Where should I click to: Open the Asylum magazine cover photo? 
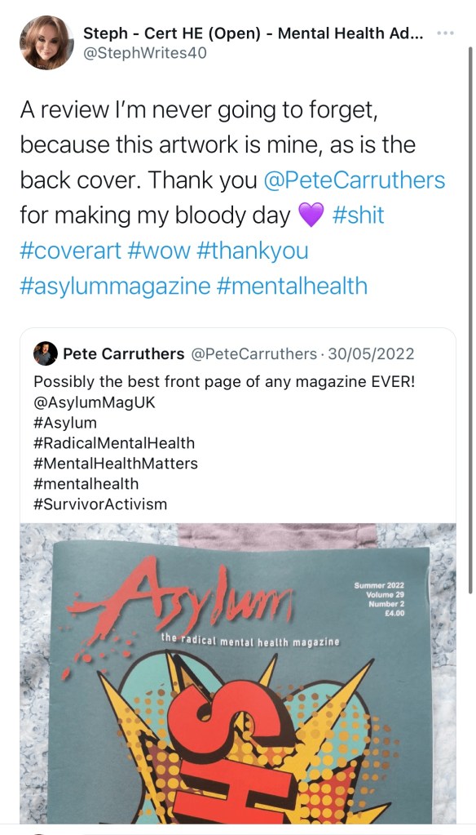(x=238, y=673)
